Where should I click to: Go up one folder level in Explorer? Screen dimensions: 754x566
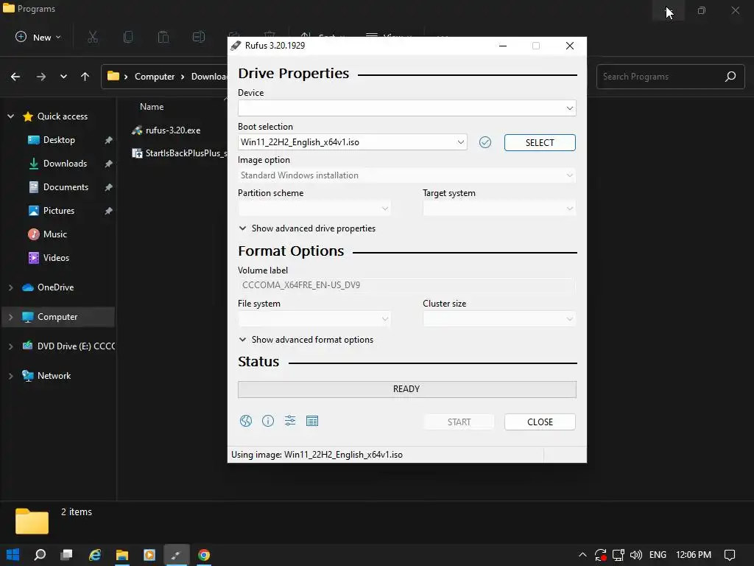tap(85, 77)
